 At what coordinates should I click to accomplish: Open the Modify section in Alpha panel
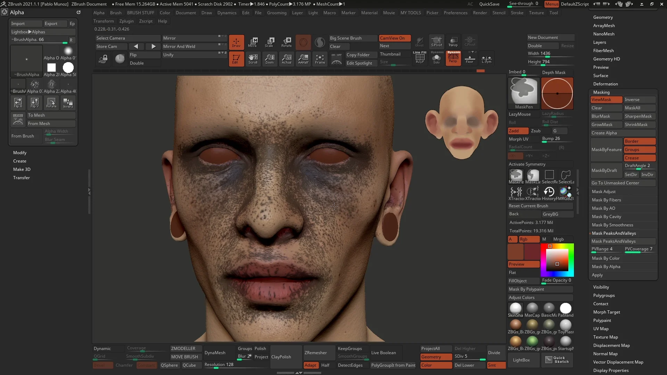[20, 153]
